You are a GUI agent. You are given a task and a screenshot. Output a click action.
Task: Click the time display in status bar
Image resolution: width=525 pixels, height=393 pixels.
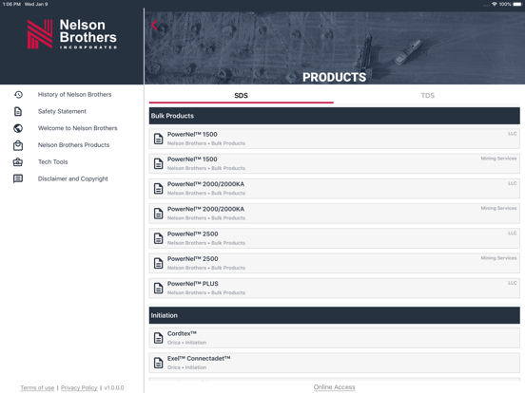coord(11,4)
